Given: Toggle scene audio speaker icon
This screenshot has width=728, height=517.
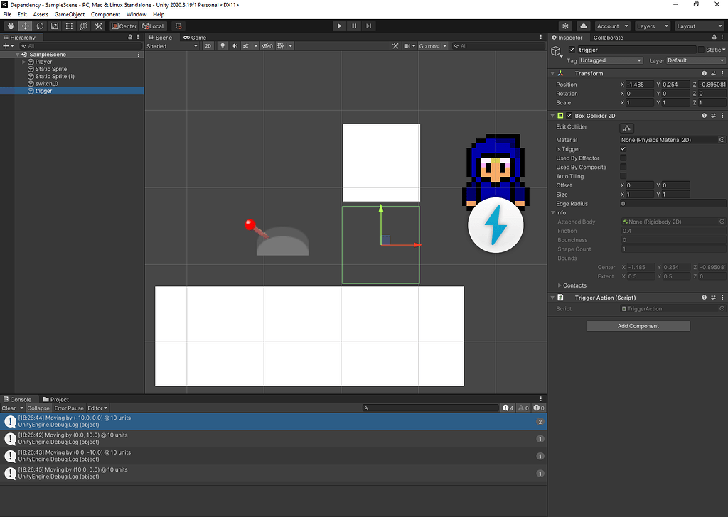Looking at the screenshot, I should pos(234,46).
